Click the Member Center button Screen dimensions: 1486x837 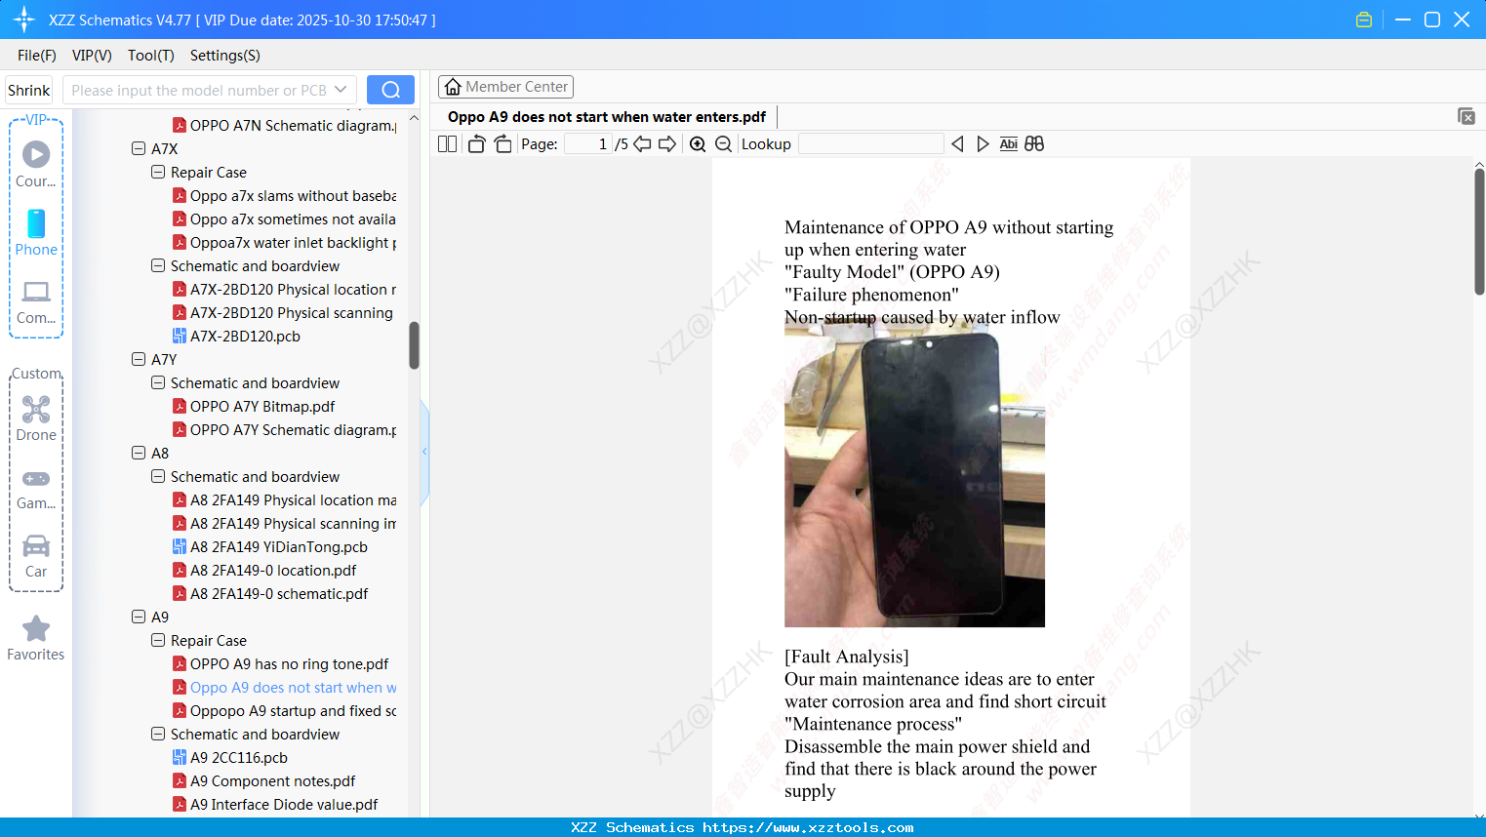click(505, 87)
